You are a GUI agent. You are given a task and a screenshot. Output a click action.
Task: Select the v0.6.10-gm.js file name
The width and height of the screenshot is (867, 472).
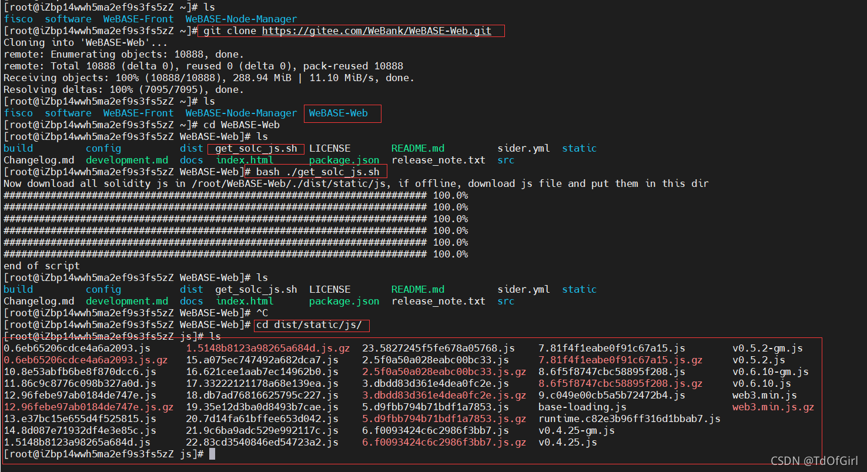click(771, 371)
